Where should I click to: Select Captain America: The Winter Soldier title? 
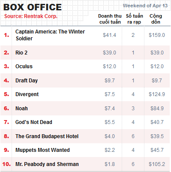click(50, 35)
